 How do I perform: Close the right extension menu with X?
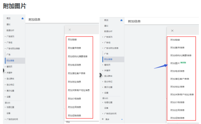172,31
